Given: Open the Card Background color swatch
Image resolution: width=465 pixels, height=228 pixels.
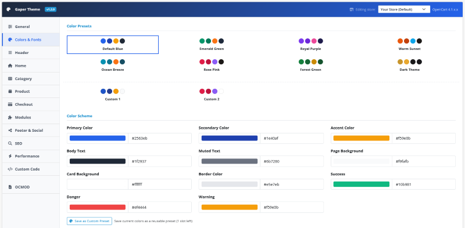Looking at the screenshot, I should click(x=98, y=184).
